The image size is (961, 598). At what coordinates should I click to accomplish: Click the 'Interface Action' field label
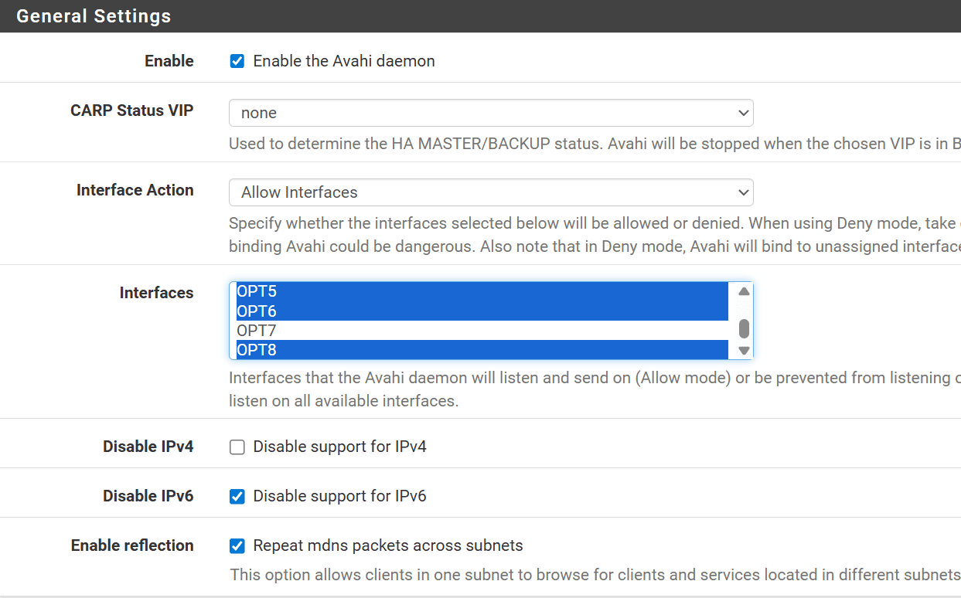click(135, 190)
